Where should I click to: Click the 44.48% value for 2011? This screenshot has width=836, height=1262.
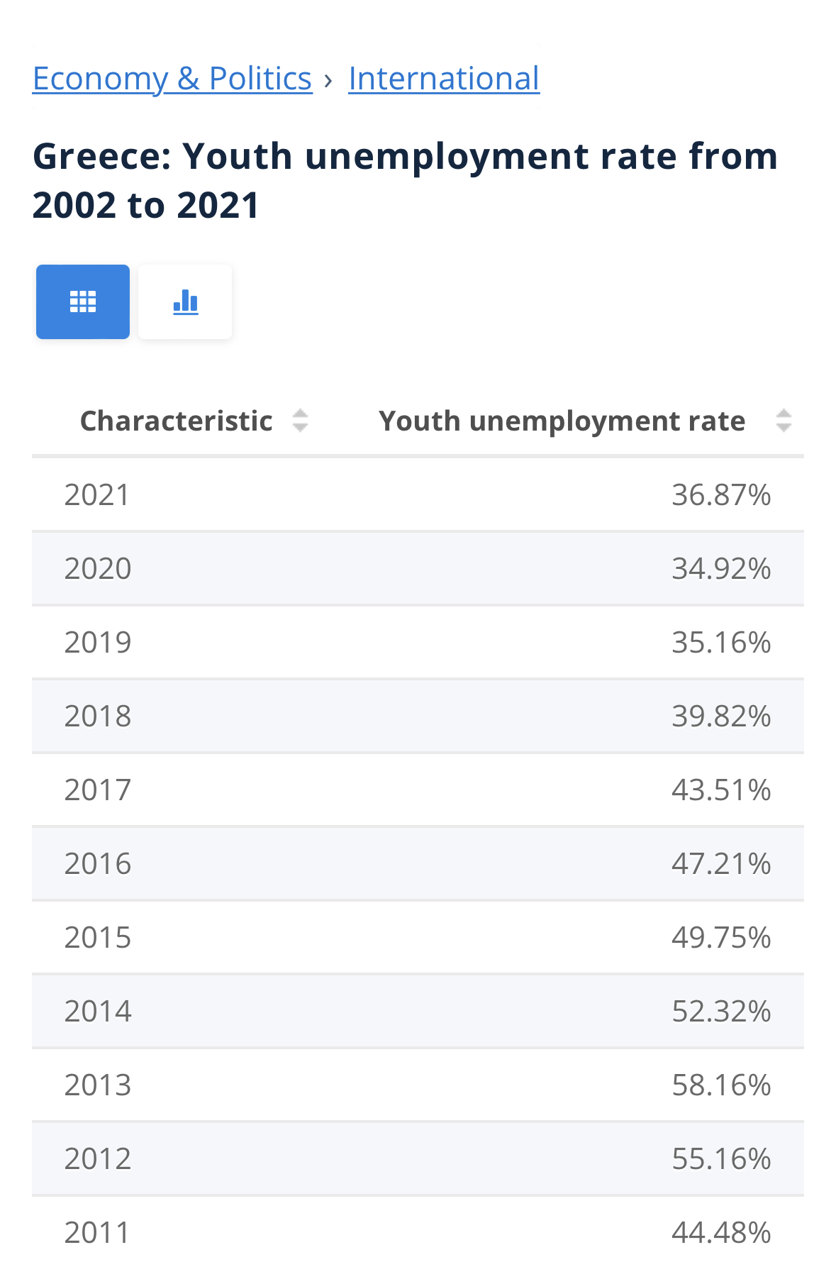coord(721,1232)
